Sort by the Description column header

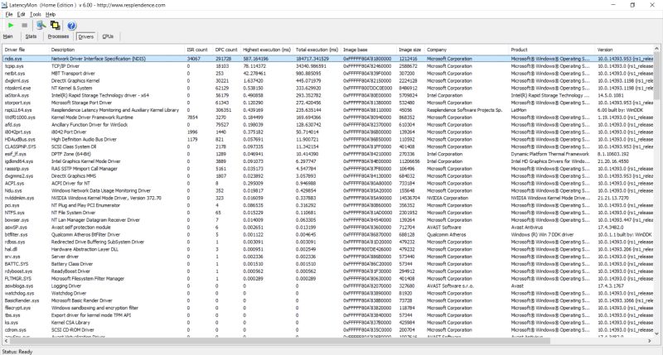pyautogui.click(x=117, y=50)
